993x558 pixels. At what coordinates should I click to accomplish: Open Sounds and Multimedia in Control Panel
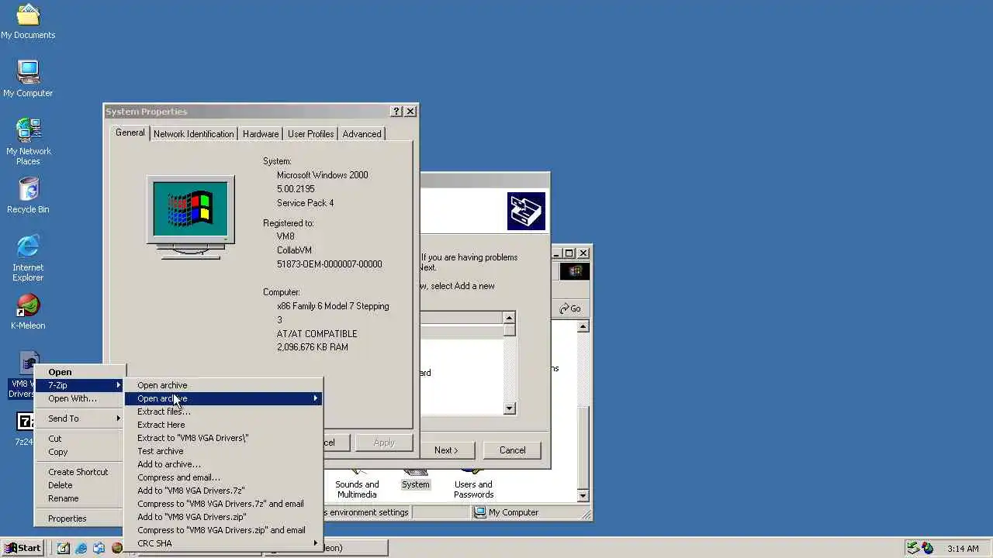click(357, 484)
